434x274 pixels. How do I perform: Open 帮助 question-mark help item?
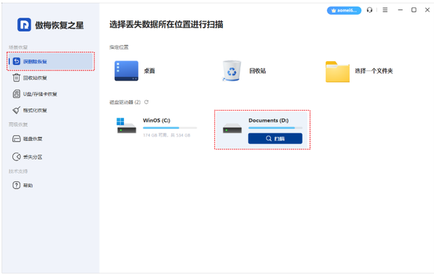click(22, 185)
